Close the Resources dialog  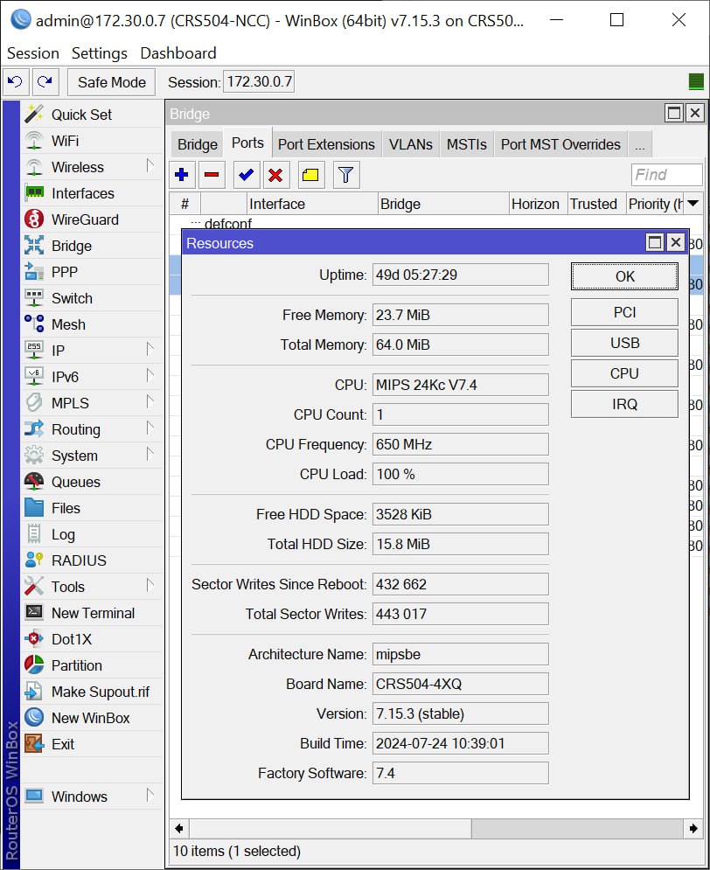[676, 242]
